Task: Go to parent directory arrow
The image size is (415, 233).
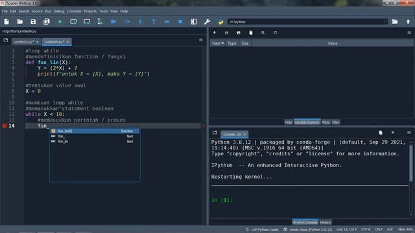Action: pyautogui.click(x=408, y=21)
